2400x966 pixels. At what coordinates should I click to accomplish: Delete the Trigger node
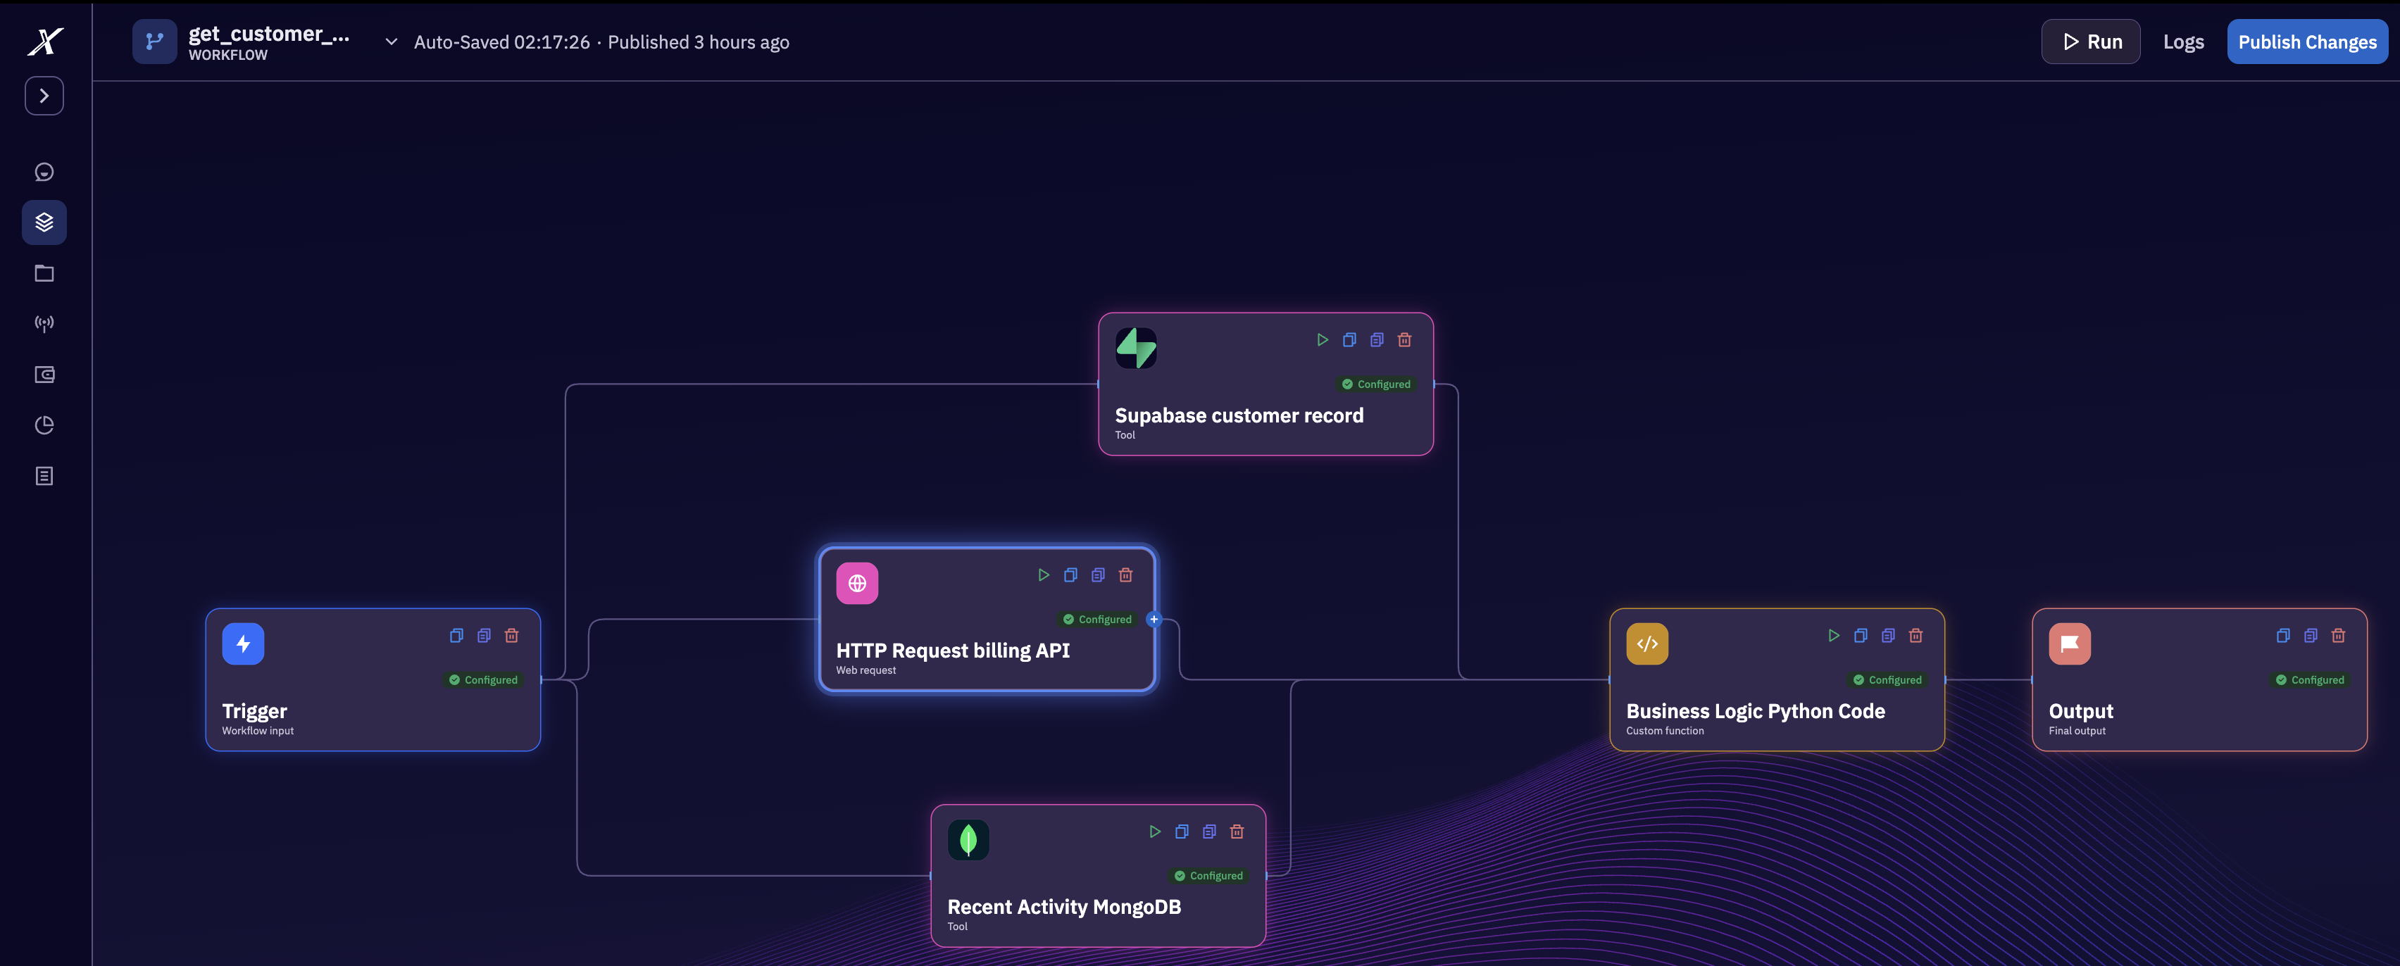[511, 635]
